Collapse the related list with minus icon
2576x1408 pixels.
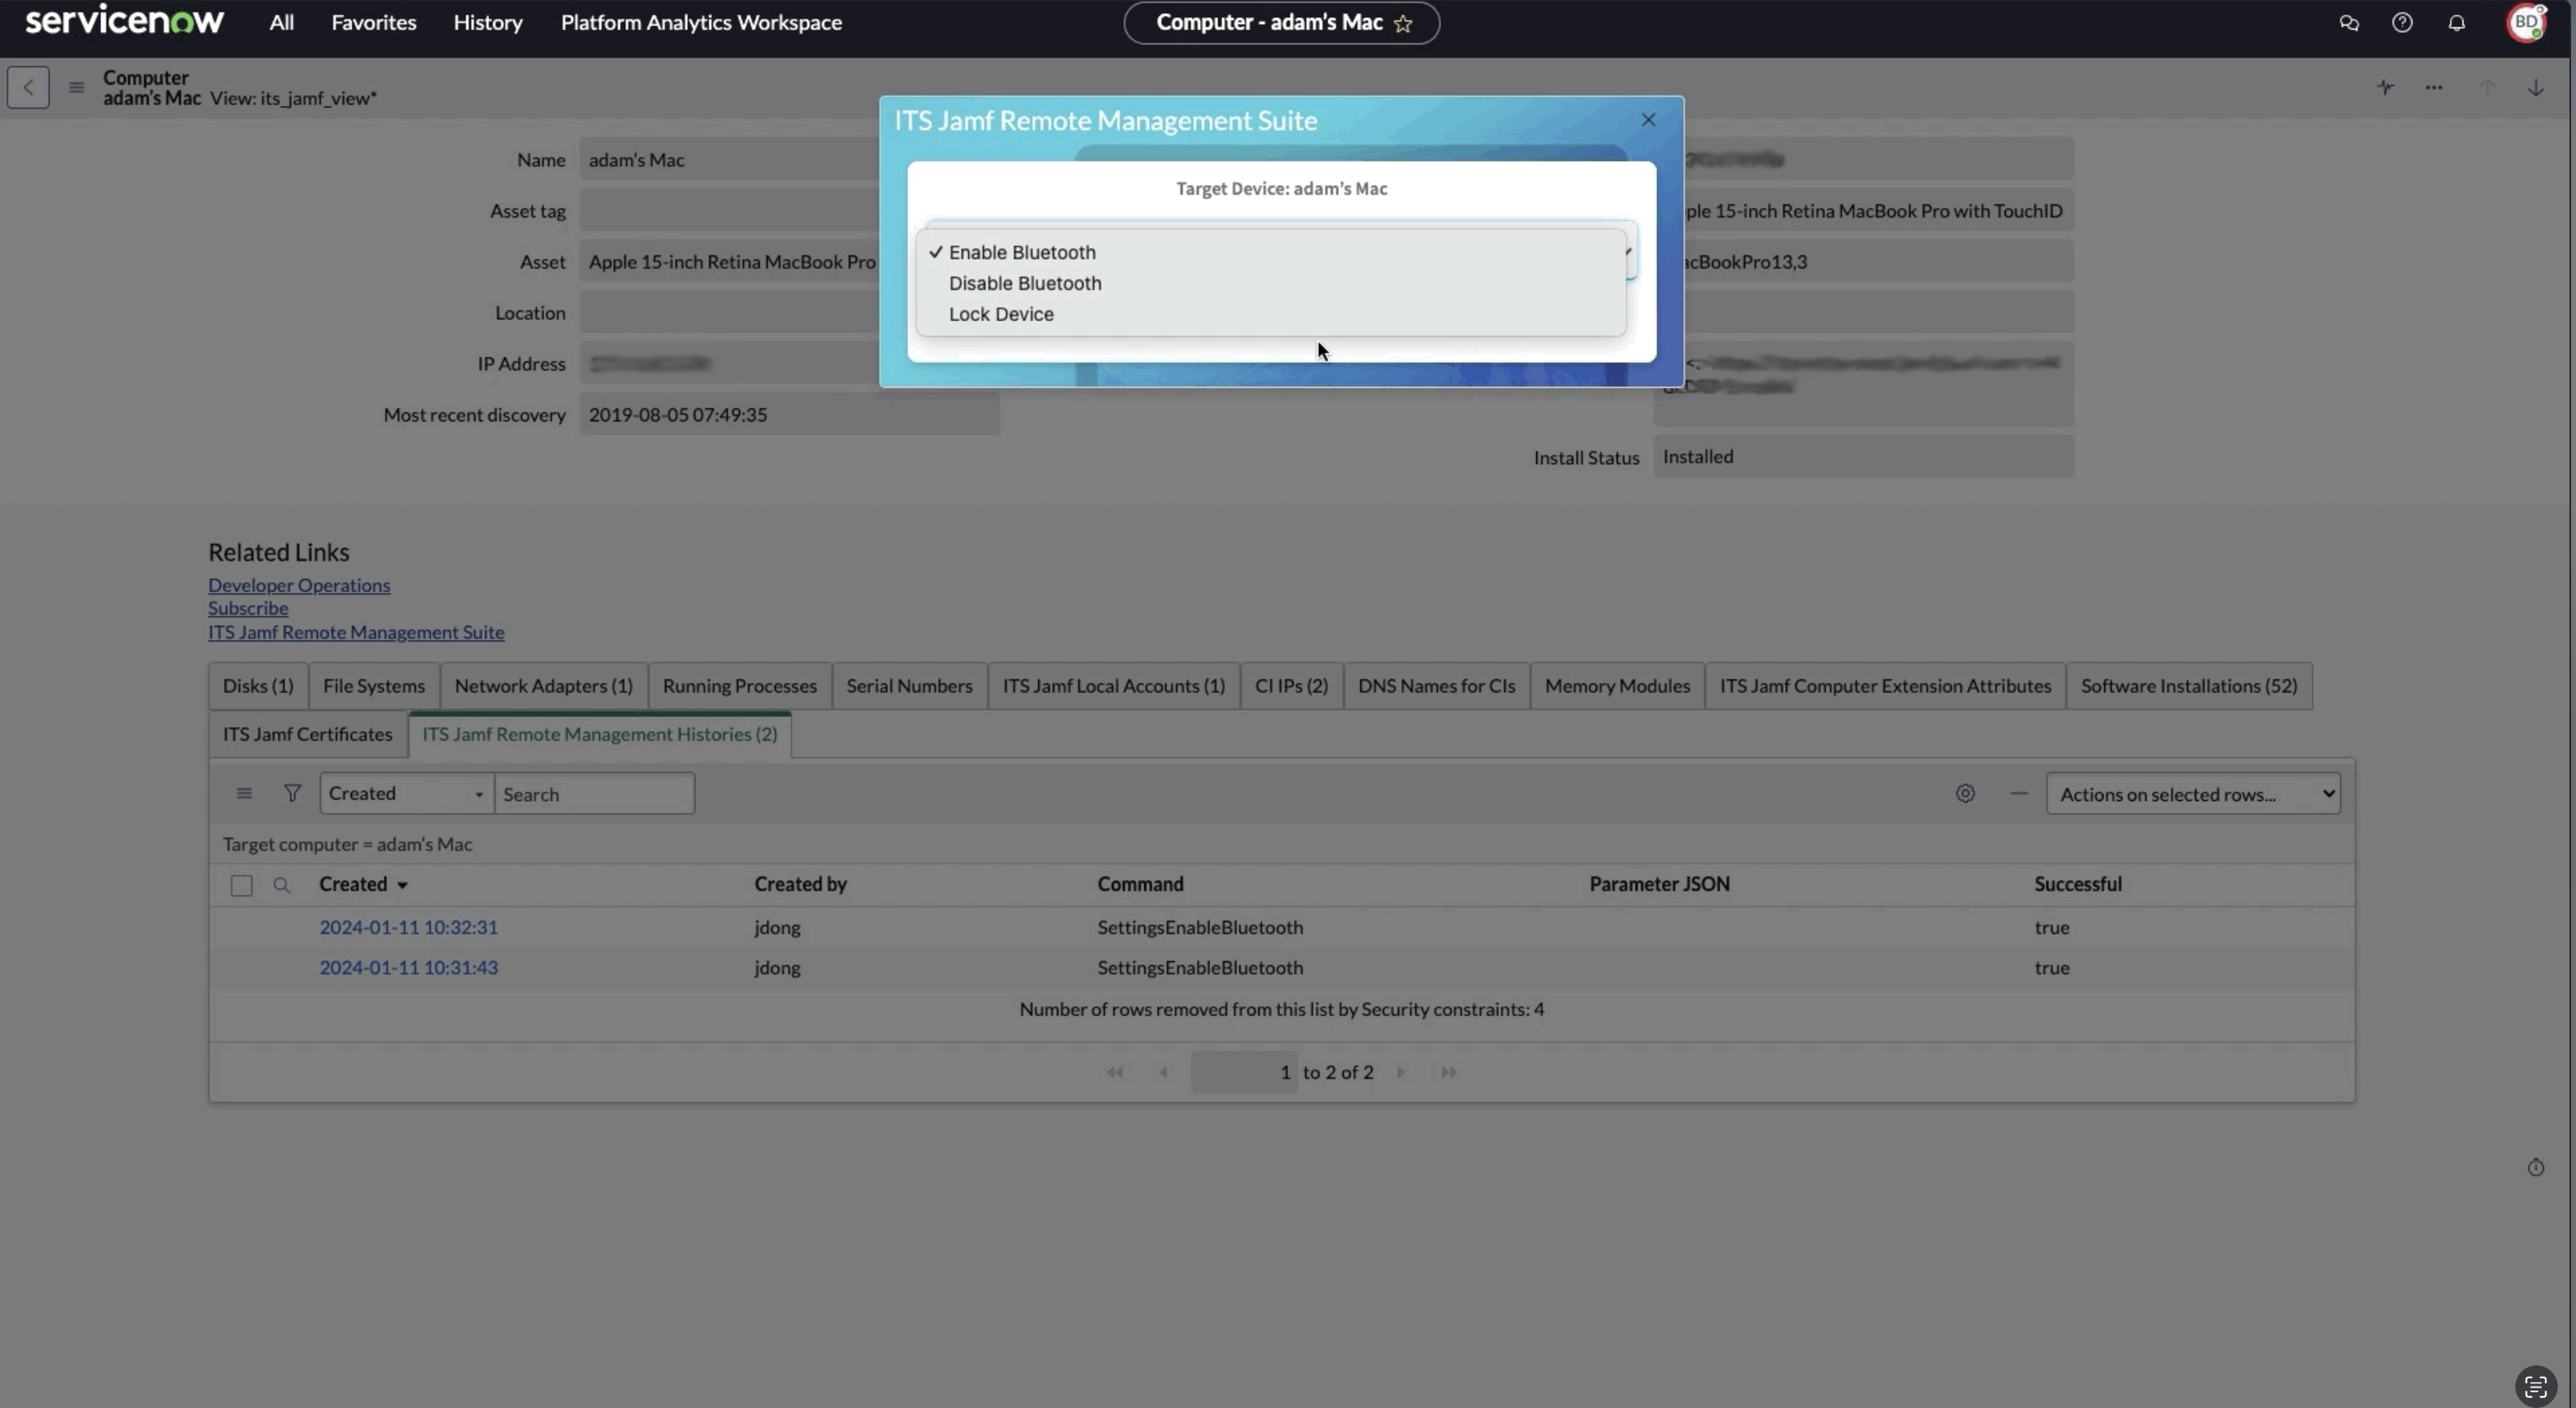click(2019, 794)
